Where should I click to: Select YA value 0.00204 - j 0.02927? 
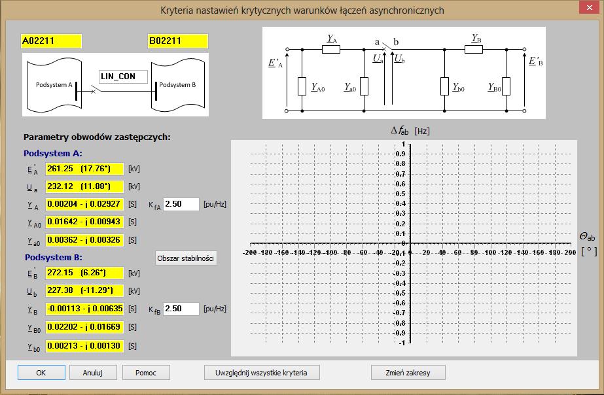coord(85,204)
